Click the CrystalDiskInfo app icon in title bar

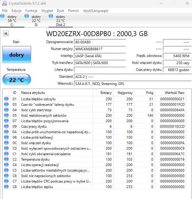(x=5, y=3)
